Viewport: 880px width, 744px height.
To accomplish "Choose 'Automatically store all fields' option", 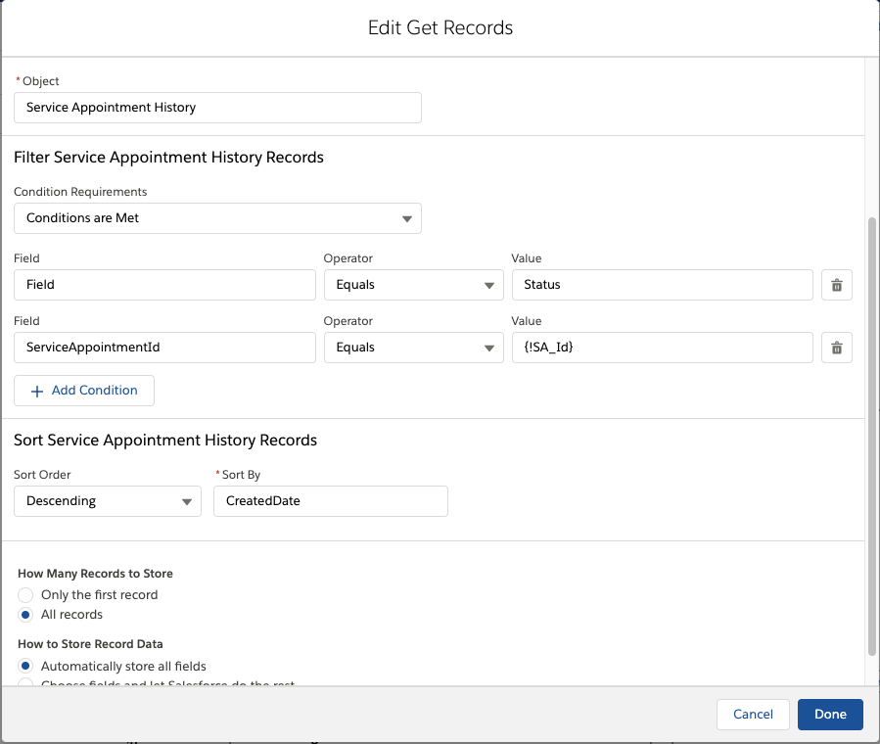I will pyautogui.click(x=26, y=666).
